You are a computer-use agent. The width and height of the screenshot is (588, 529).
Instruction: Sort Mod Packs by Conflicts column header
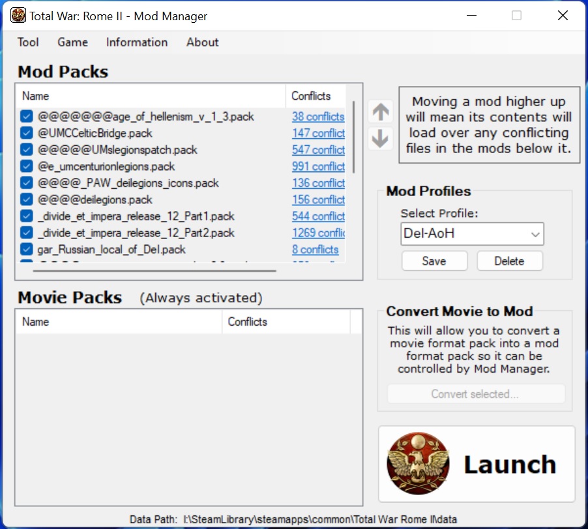[316, 96]
